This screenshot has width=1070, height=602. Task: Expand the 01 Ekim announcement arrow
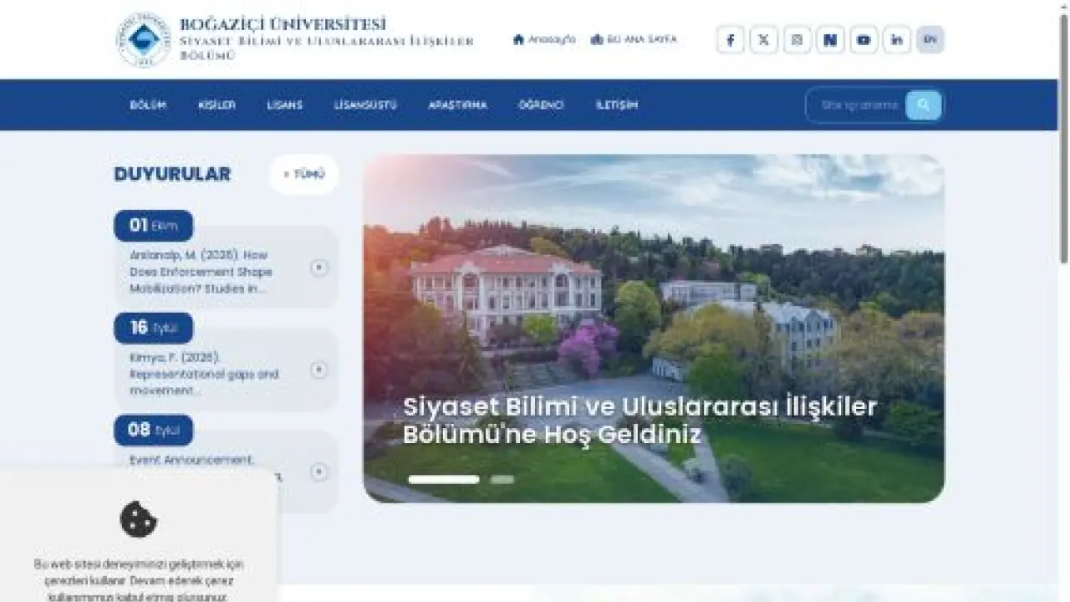click(318, 268)
